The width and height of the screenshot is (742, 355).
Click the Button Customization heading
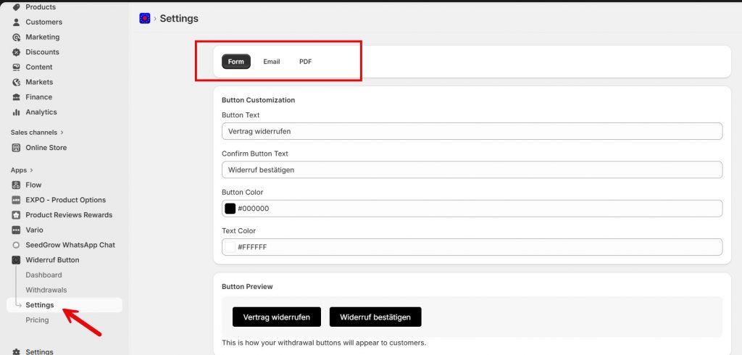(x=259, y=101)
